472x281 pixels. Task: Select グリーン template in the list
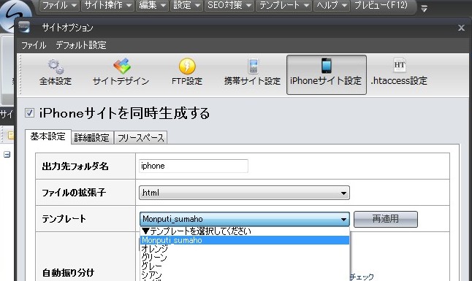click(x=245, y=257)
